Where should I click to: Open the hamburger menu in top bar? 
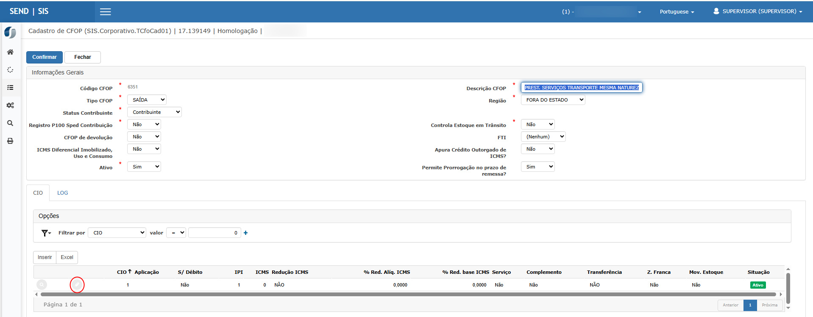(x=106, y=12)
